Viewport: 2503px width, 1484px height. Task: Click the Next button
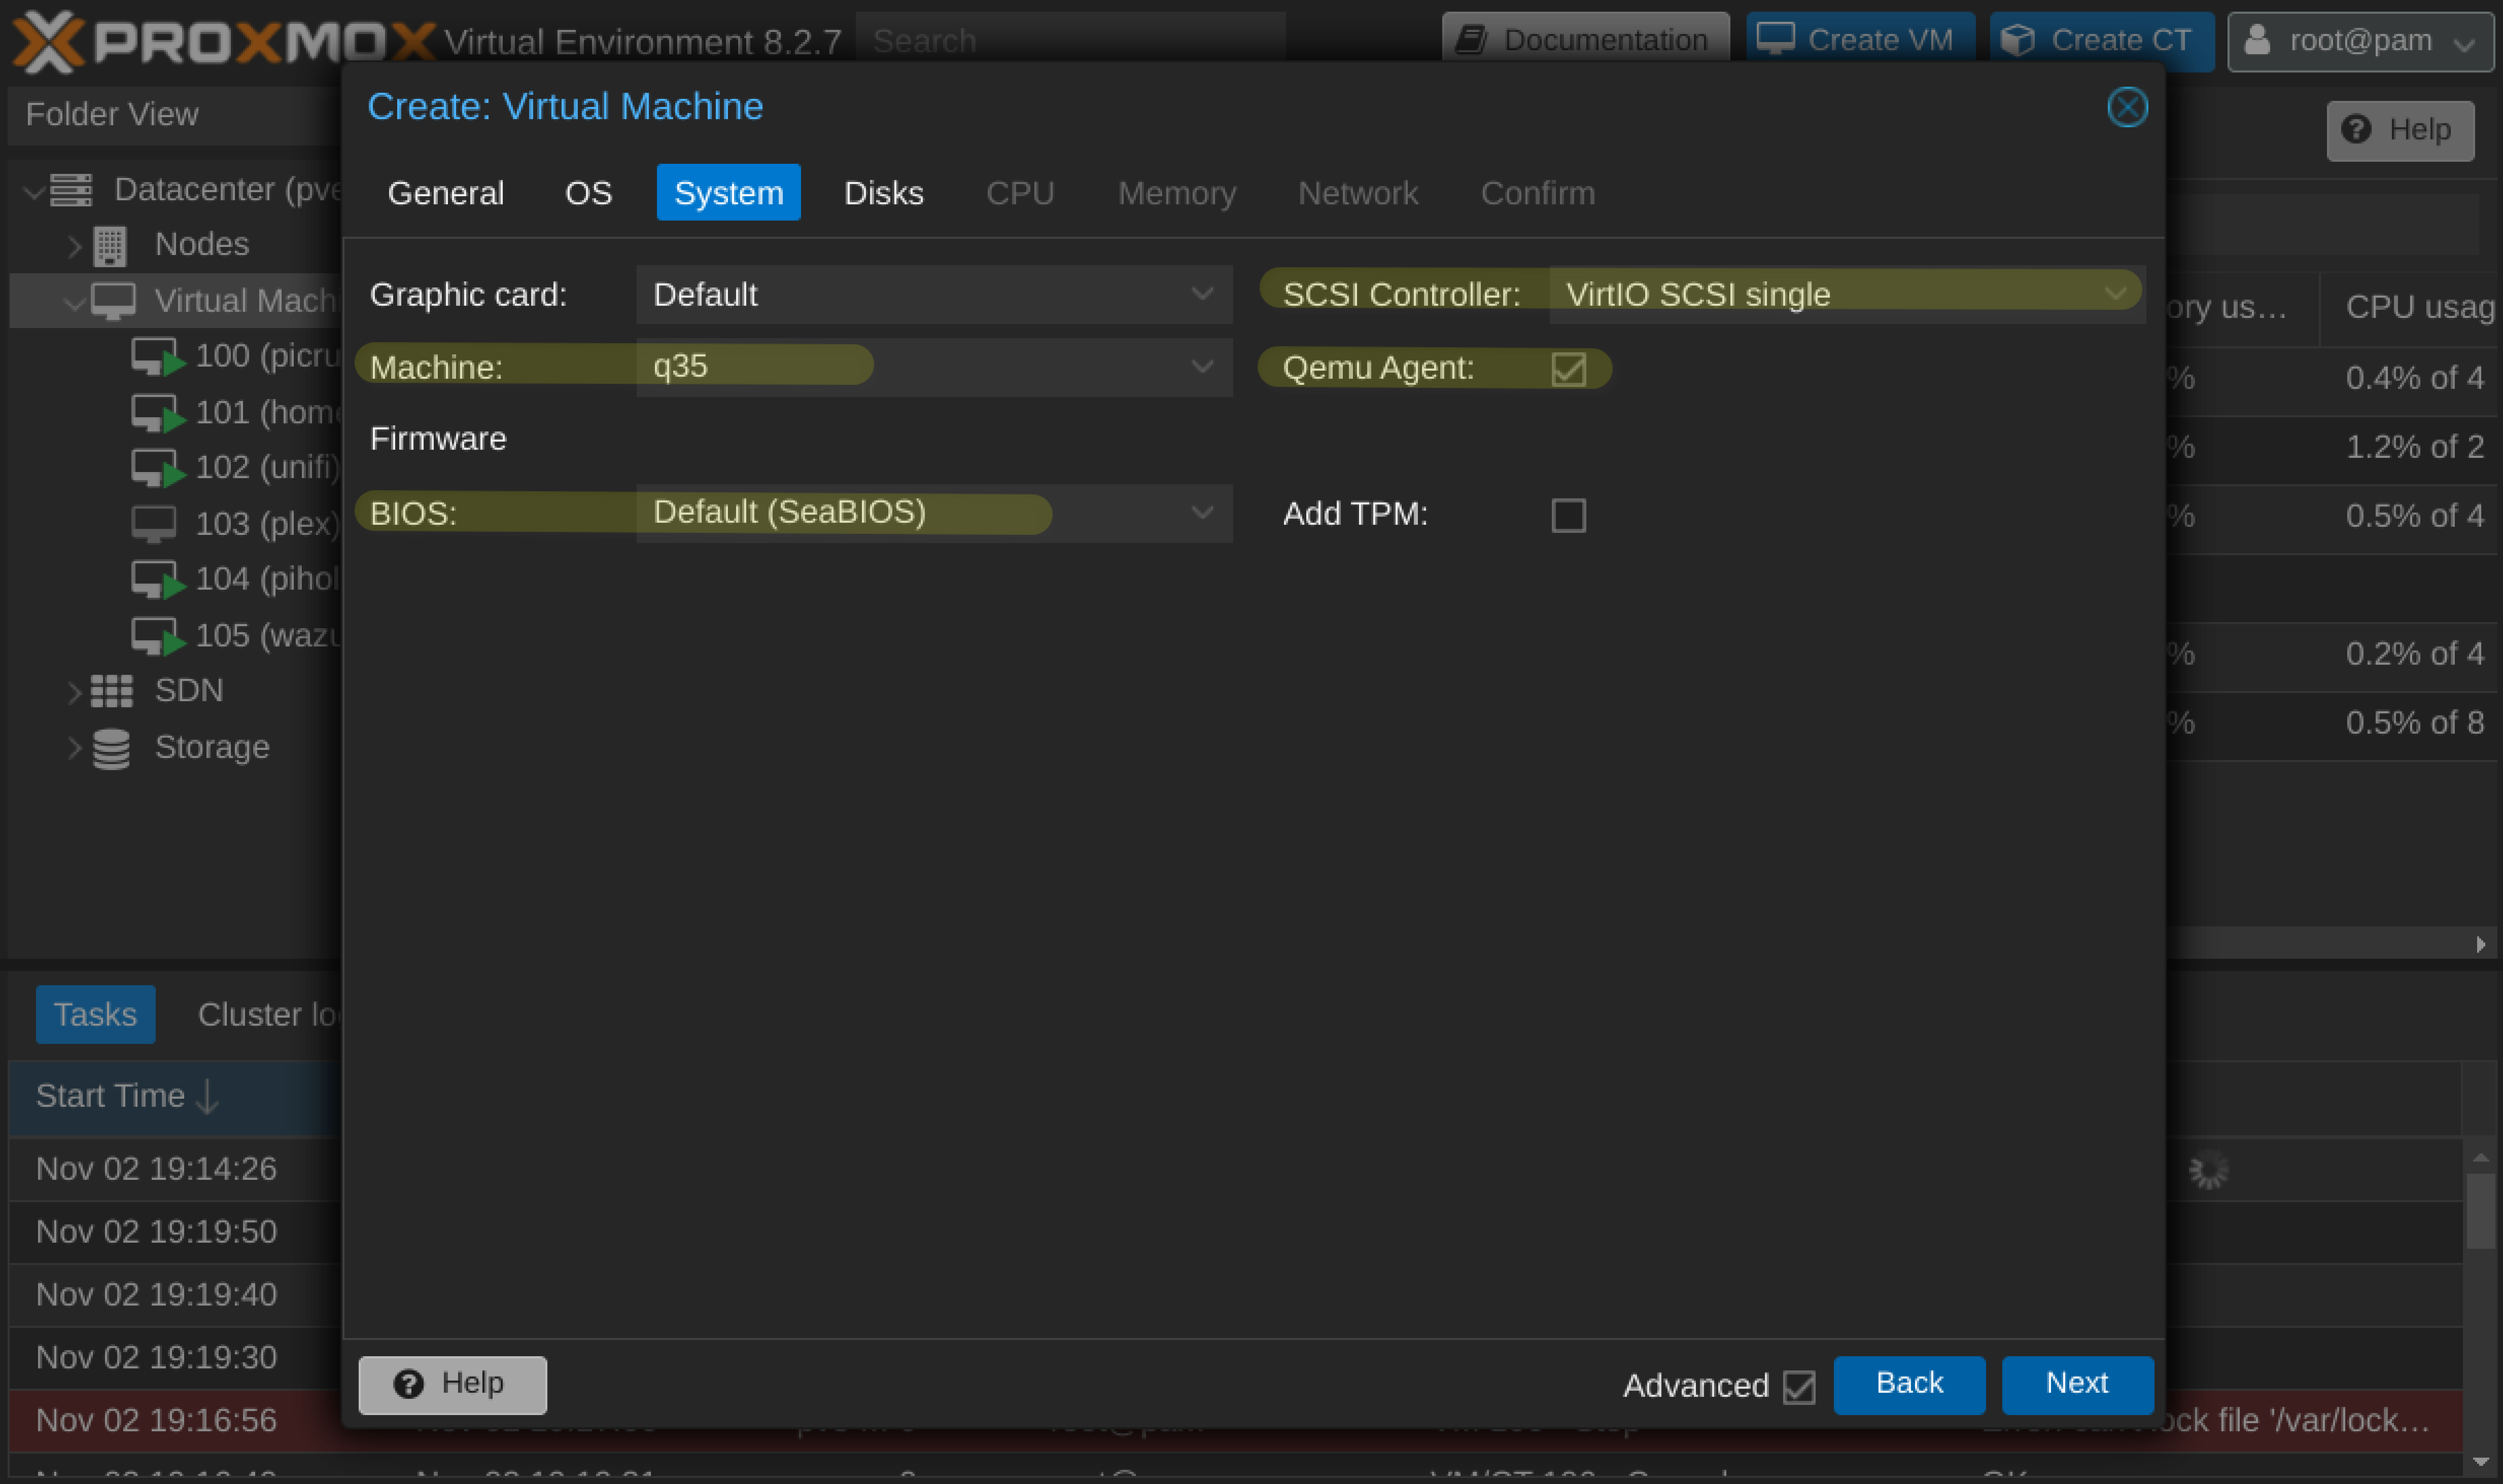pyautogui.click(x=2077, y=1384)
